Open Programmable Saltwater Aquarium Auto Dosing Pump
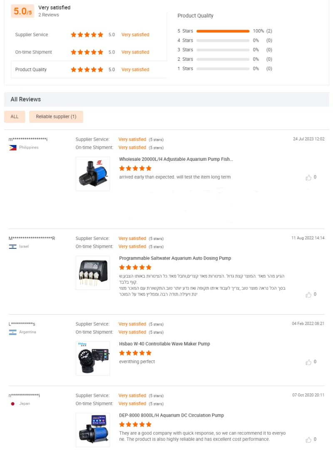 [x=175, y=258]
